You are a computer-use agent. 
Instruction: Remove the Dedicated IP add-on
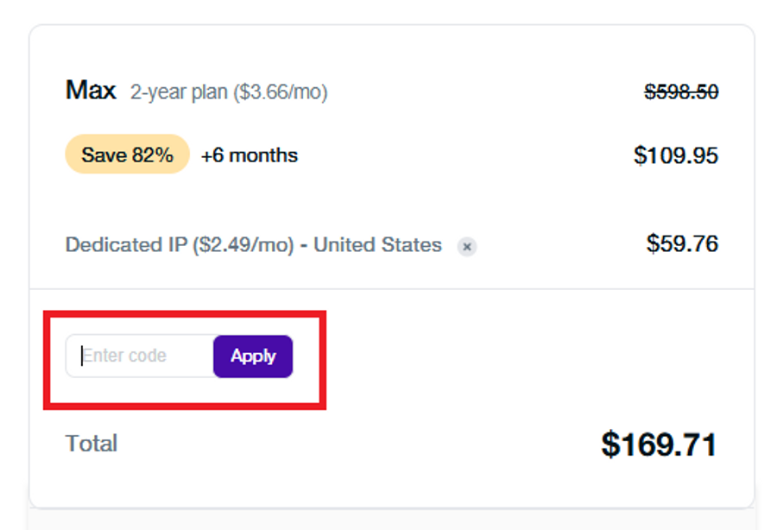tap(467, 247)
